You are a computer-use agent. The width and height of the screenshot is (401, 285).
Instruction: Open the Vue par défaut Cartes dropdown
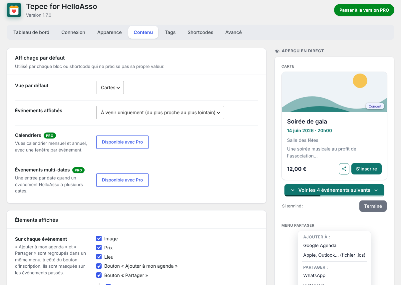click(x=110, y=88)
